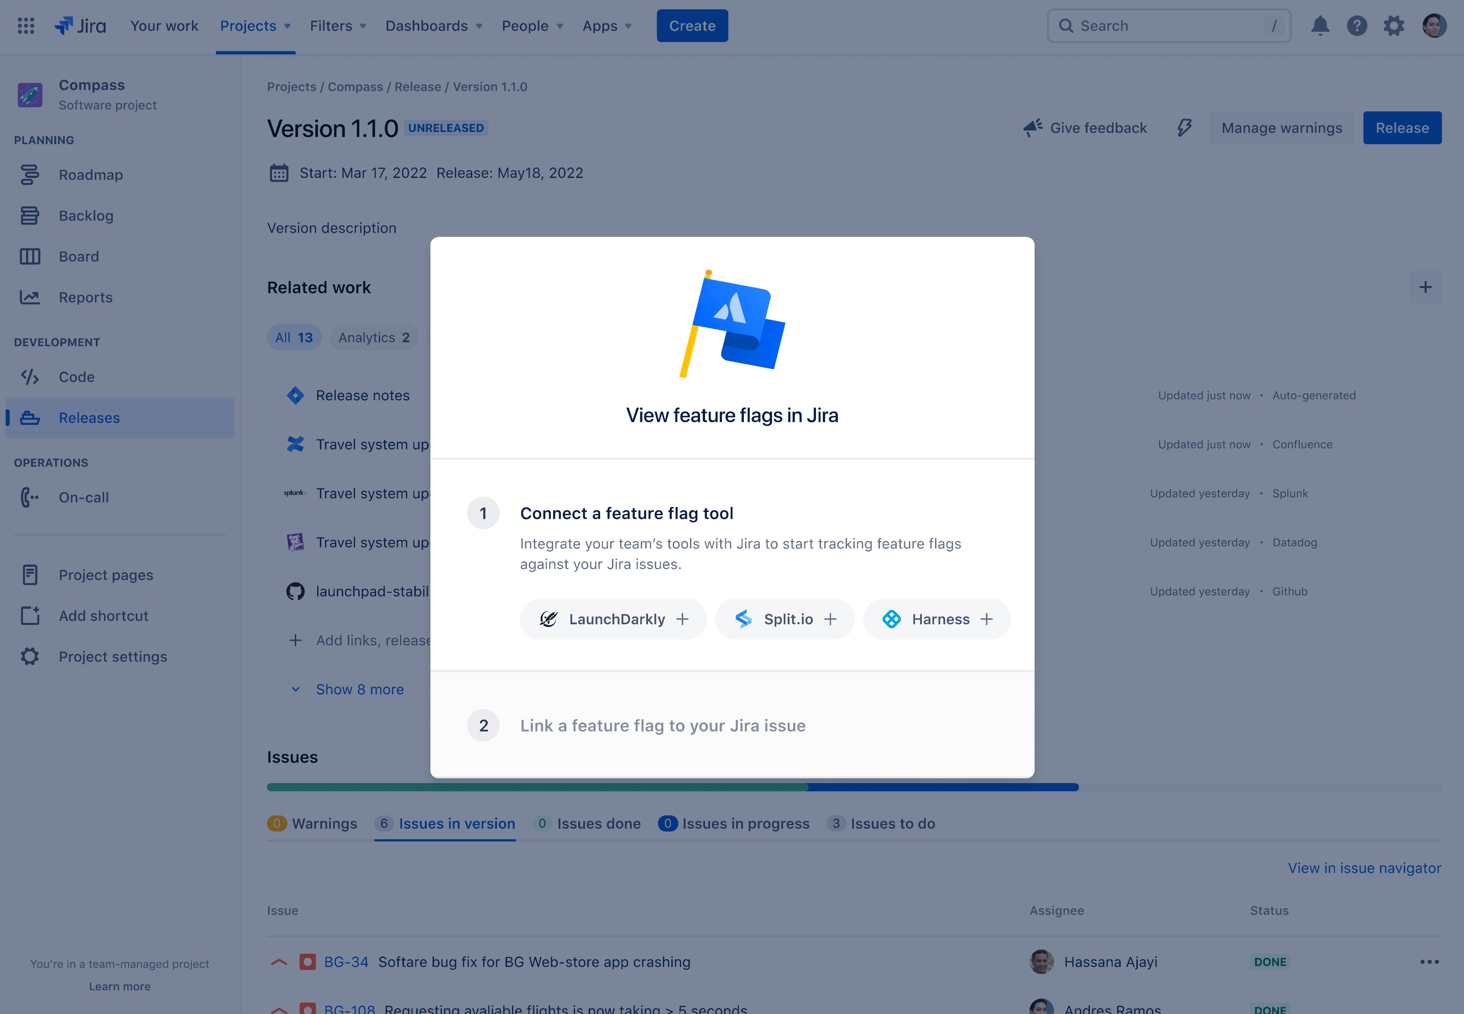The image size is (1464, 1014).
Task: Click the On-call icon under Operations
Action: pyautogui.click(x=30, y=496)
